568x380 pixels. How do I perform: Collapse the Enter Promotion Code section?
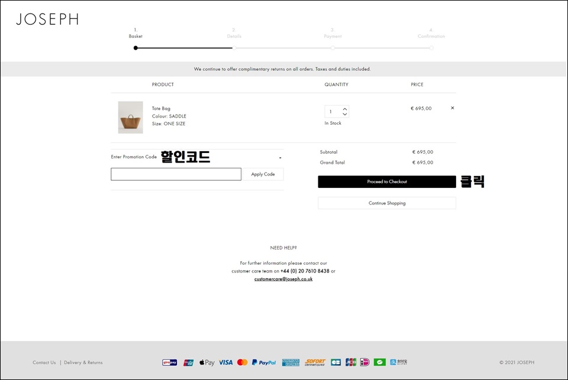[280, 158]
